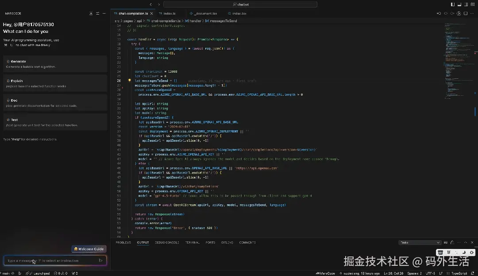
Task: Go back with the navigation arrow
Action: pyautogui.click(x=151, y=4)
